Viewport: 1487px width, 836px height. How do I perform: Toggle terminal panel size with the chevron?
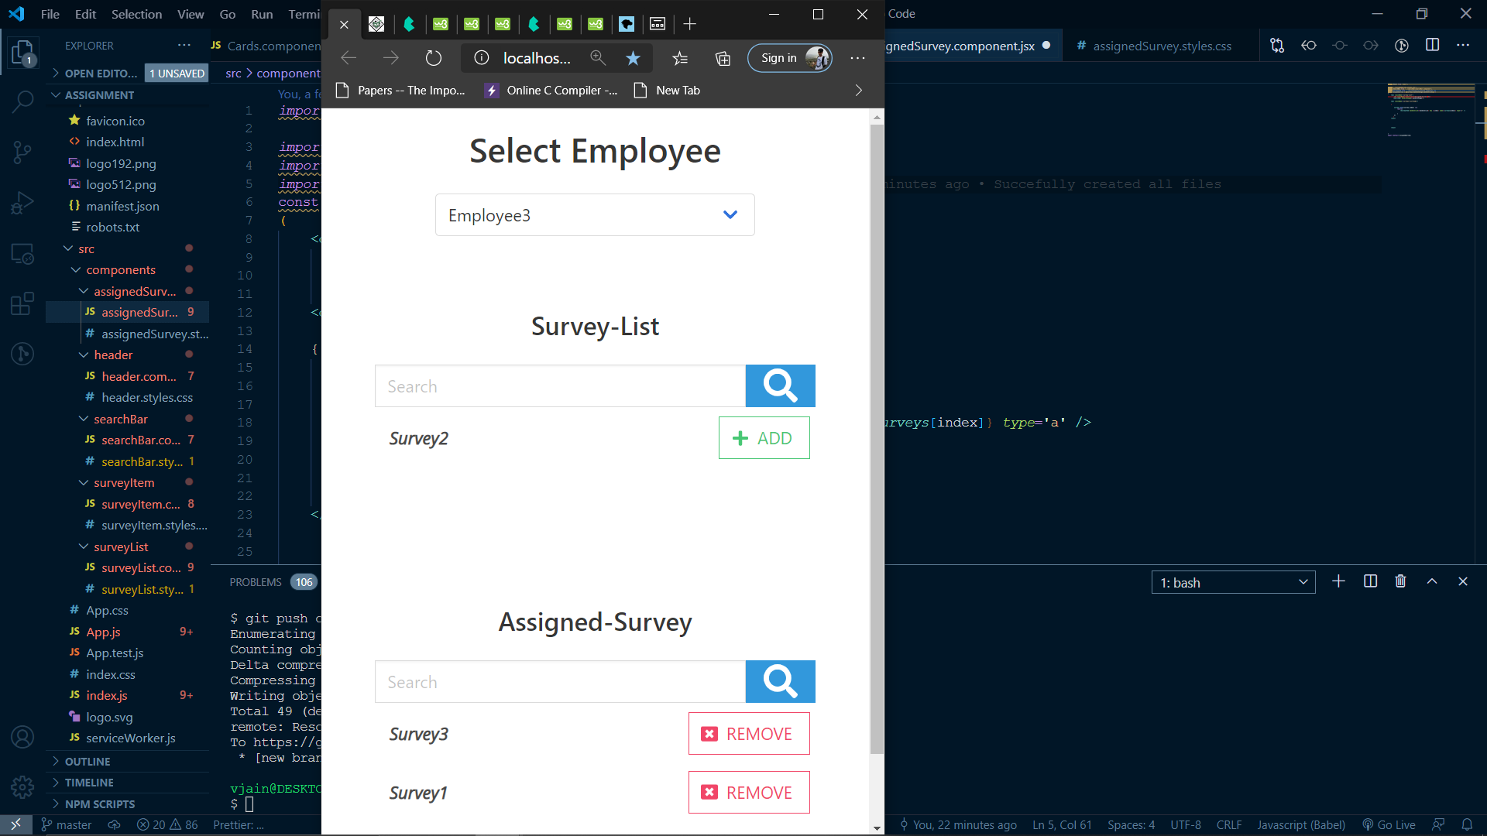pyautogui.click(x=1432, y=581)
